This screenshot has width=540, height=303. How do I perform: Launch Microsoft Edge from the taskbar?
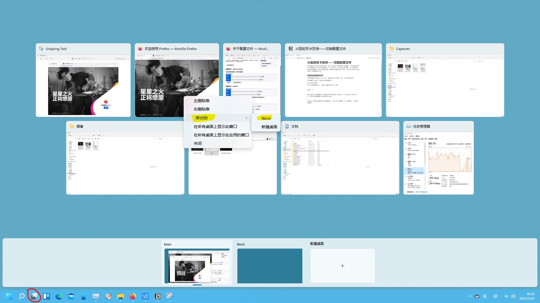[x=59, y=296]
